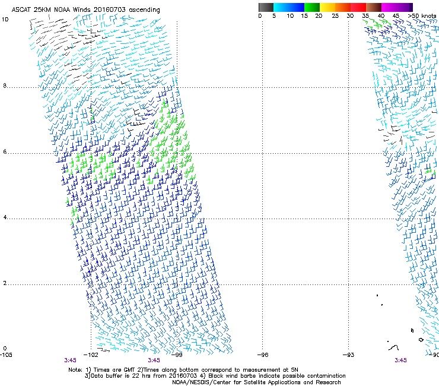This screenshot has width=439, height=386.
Task: Click the longitude label '-102'
Action: (x=91, y=355)
